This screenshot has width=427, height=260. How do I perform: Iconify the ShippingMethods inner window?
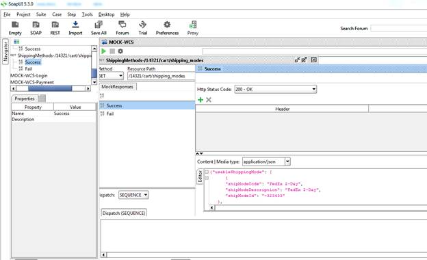pyautogui.click(x=297, y=60)
